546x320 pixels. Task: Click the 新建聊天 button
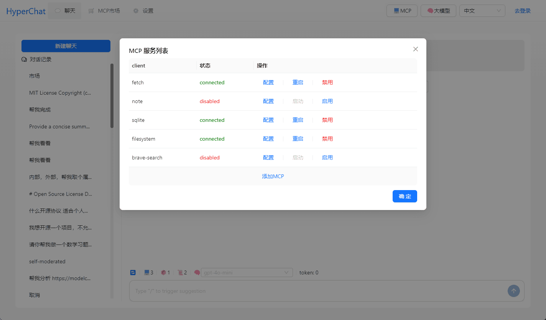coord(66,46)
